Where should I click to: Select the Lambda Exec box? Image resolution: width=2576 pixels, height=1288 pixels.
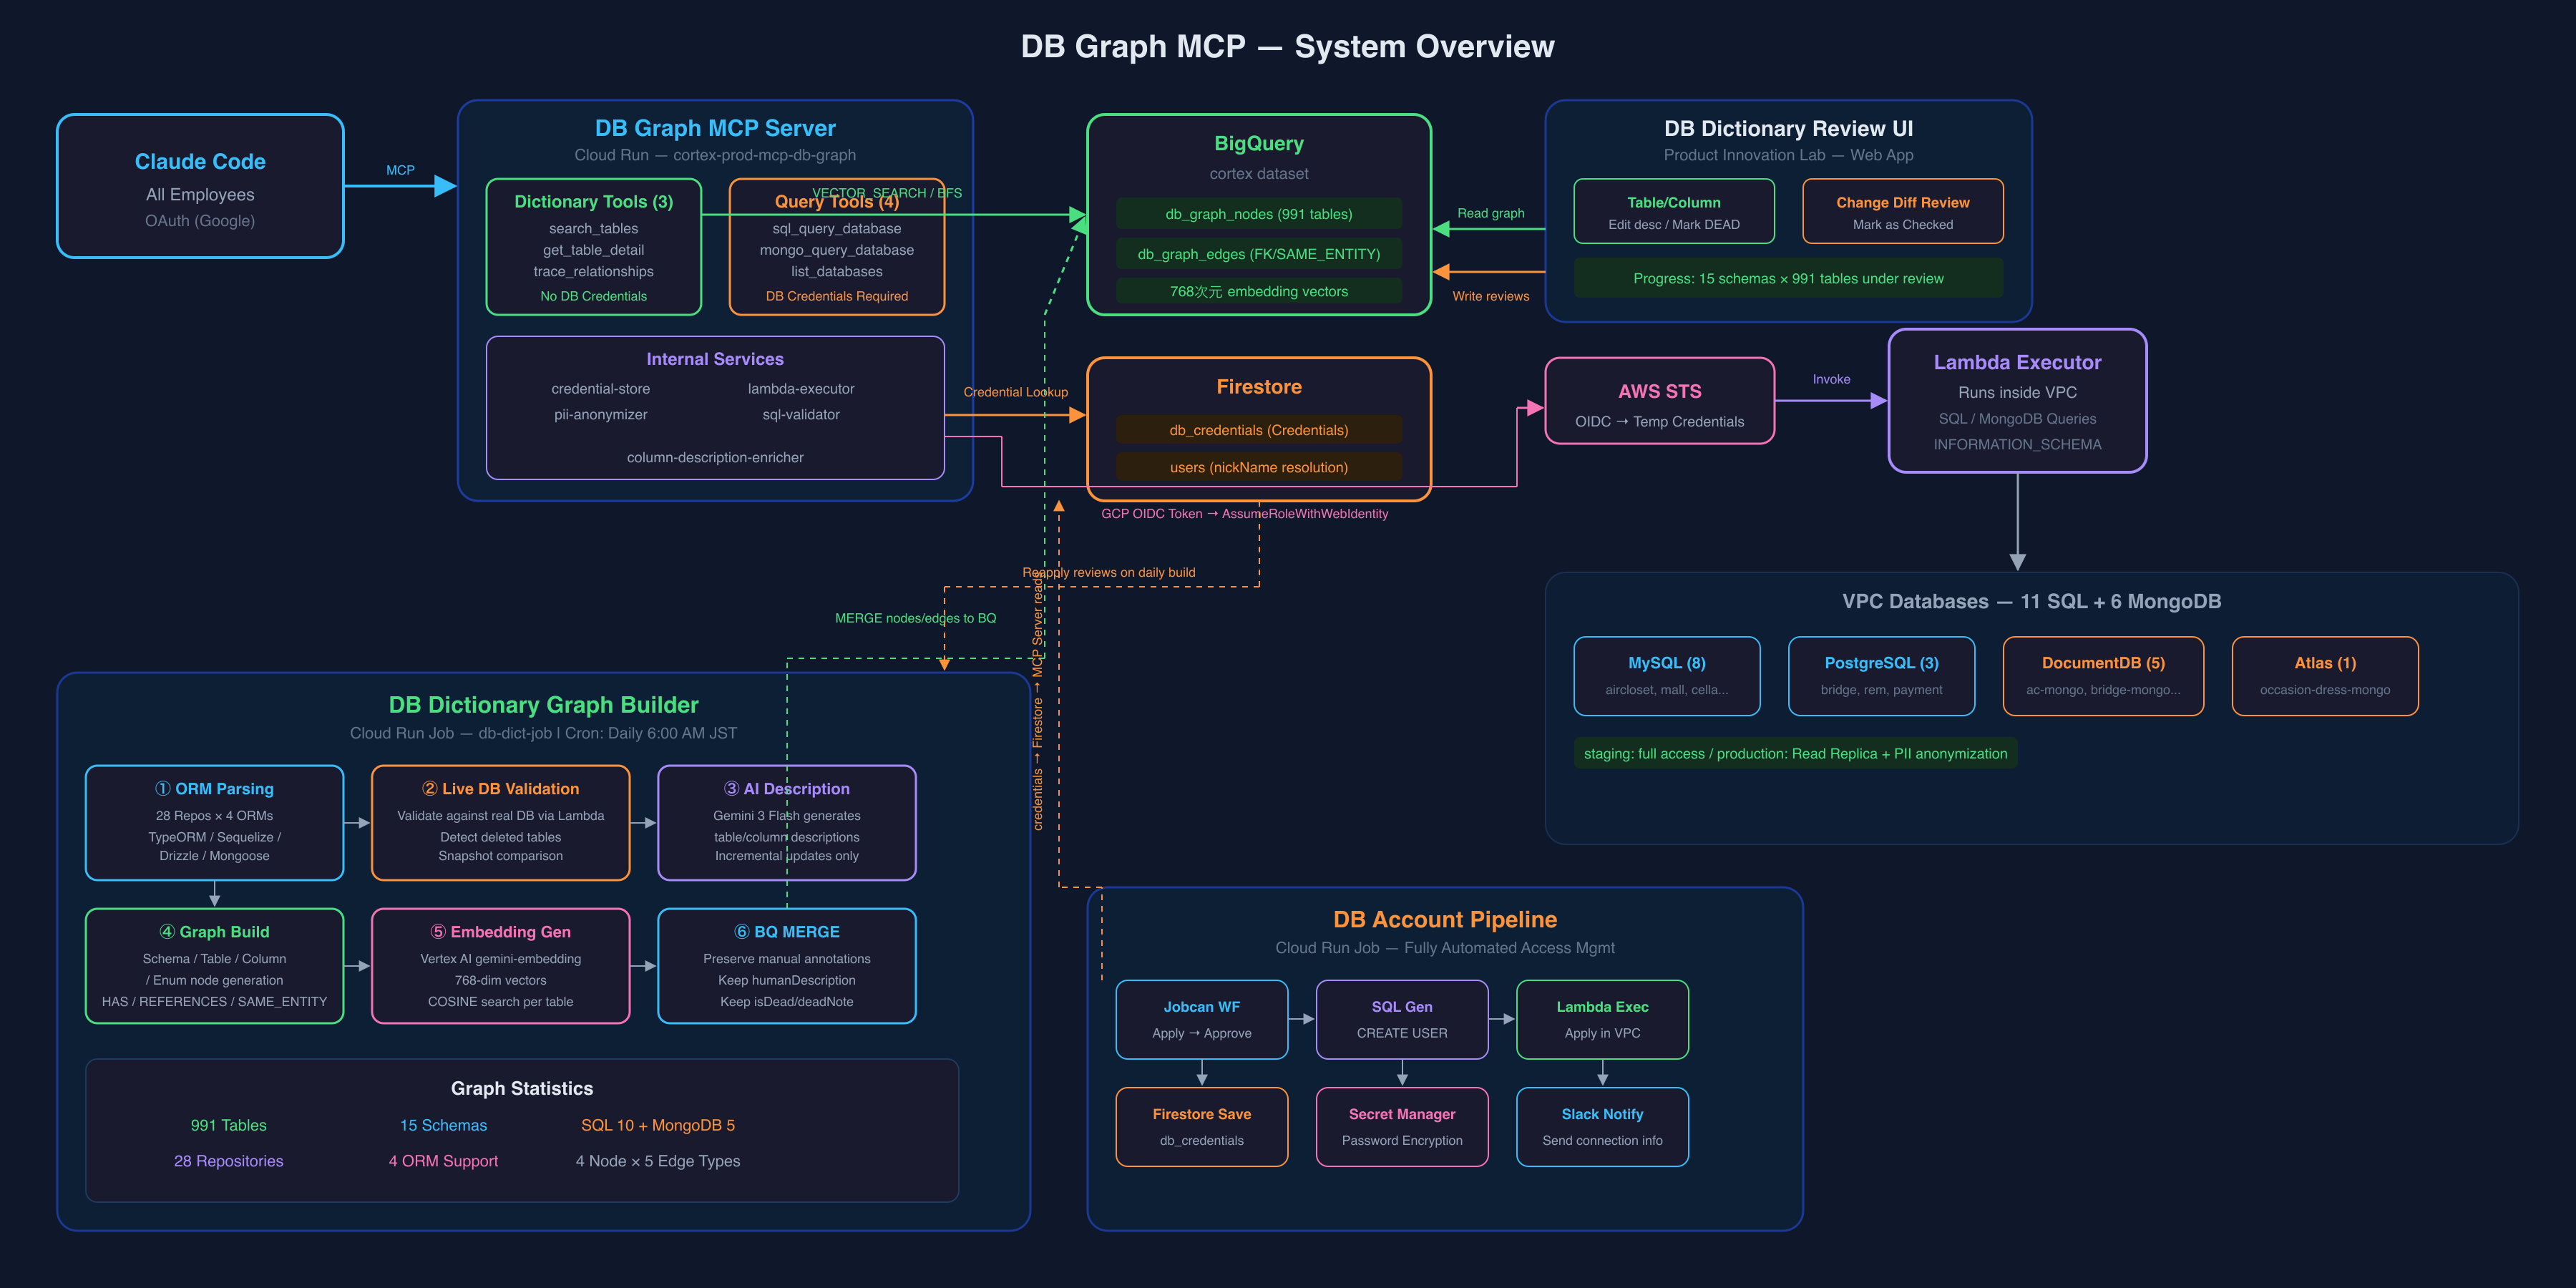point(1602,1019)
